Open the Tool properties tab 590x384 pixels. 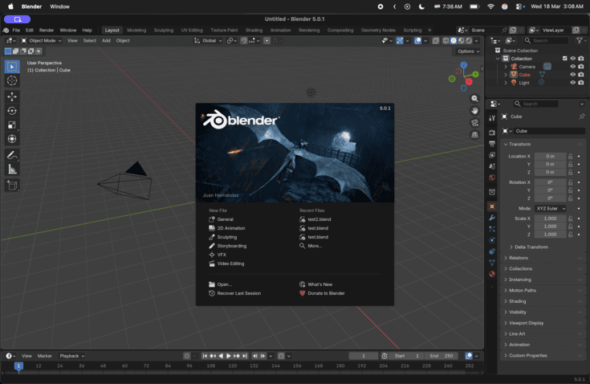point(492,118)
